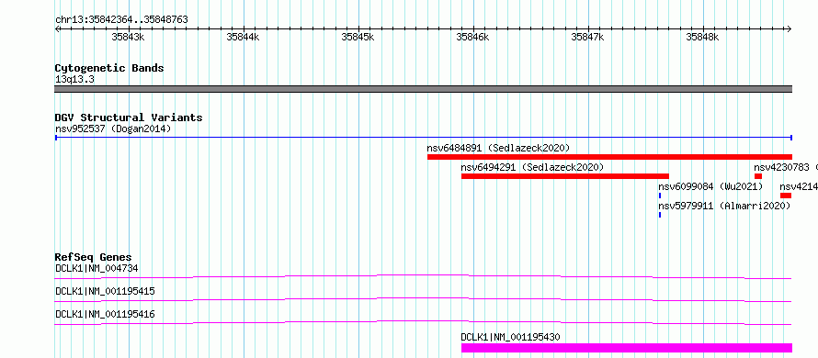Click the 35847k ruler tick label
818x358 pixels.
tap(587, 37)
